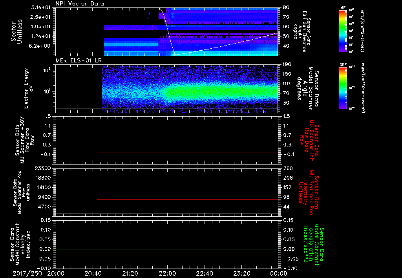Screen dimensions: 402x278
Task: Click the 'DEF' label above the color bar
Action: point(343,65)
